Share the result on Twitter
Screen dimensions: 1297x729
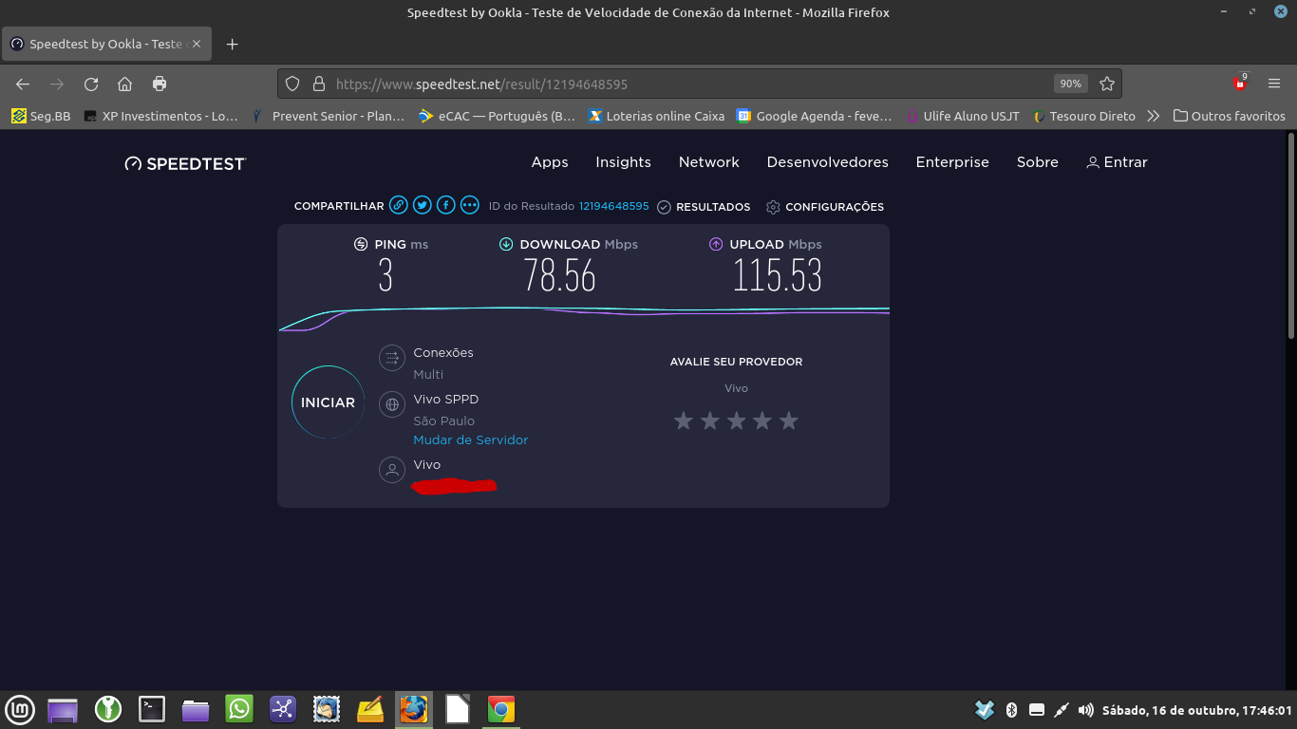[423, 205]
